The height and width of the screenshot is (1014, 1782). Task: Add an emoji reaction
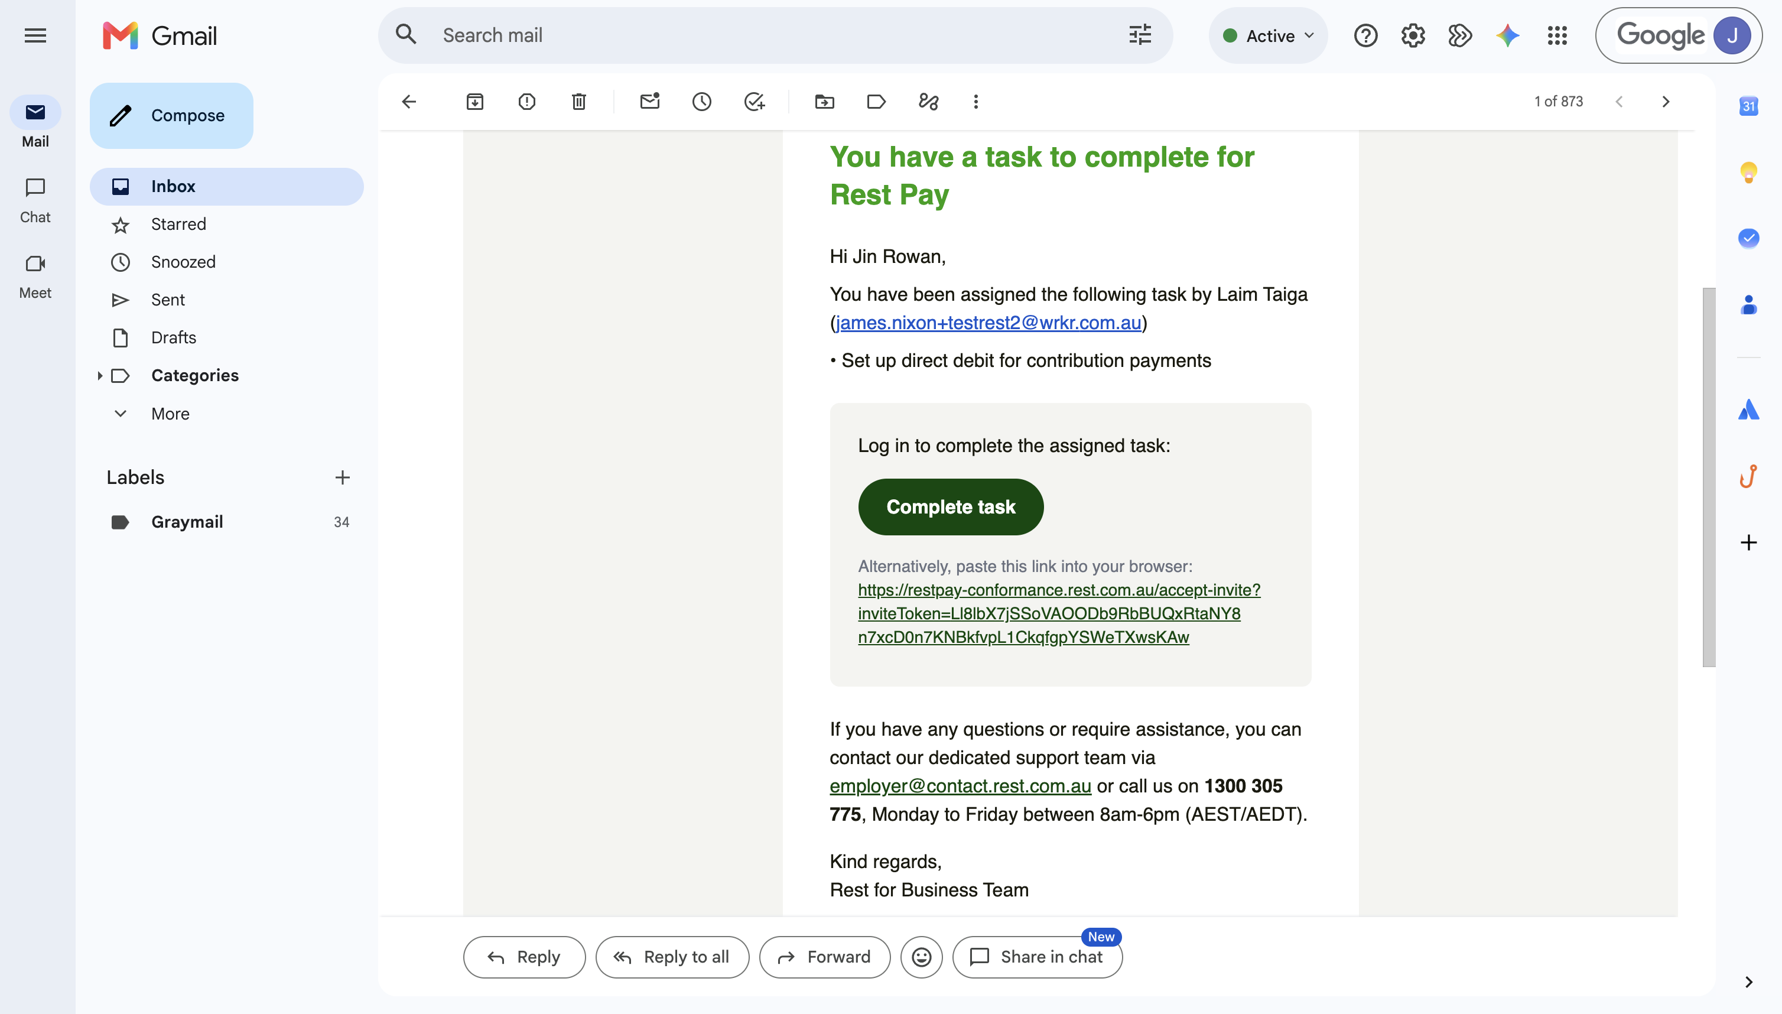(921, 957)
